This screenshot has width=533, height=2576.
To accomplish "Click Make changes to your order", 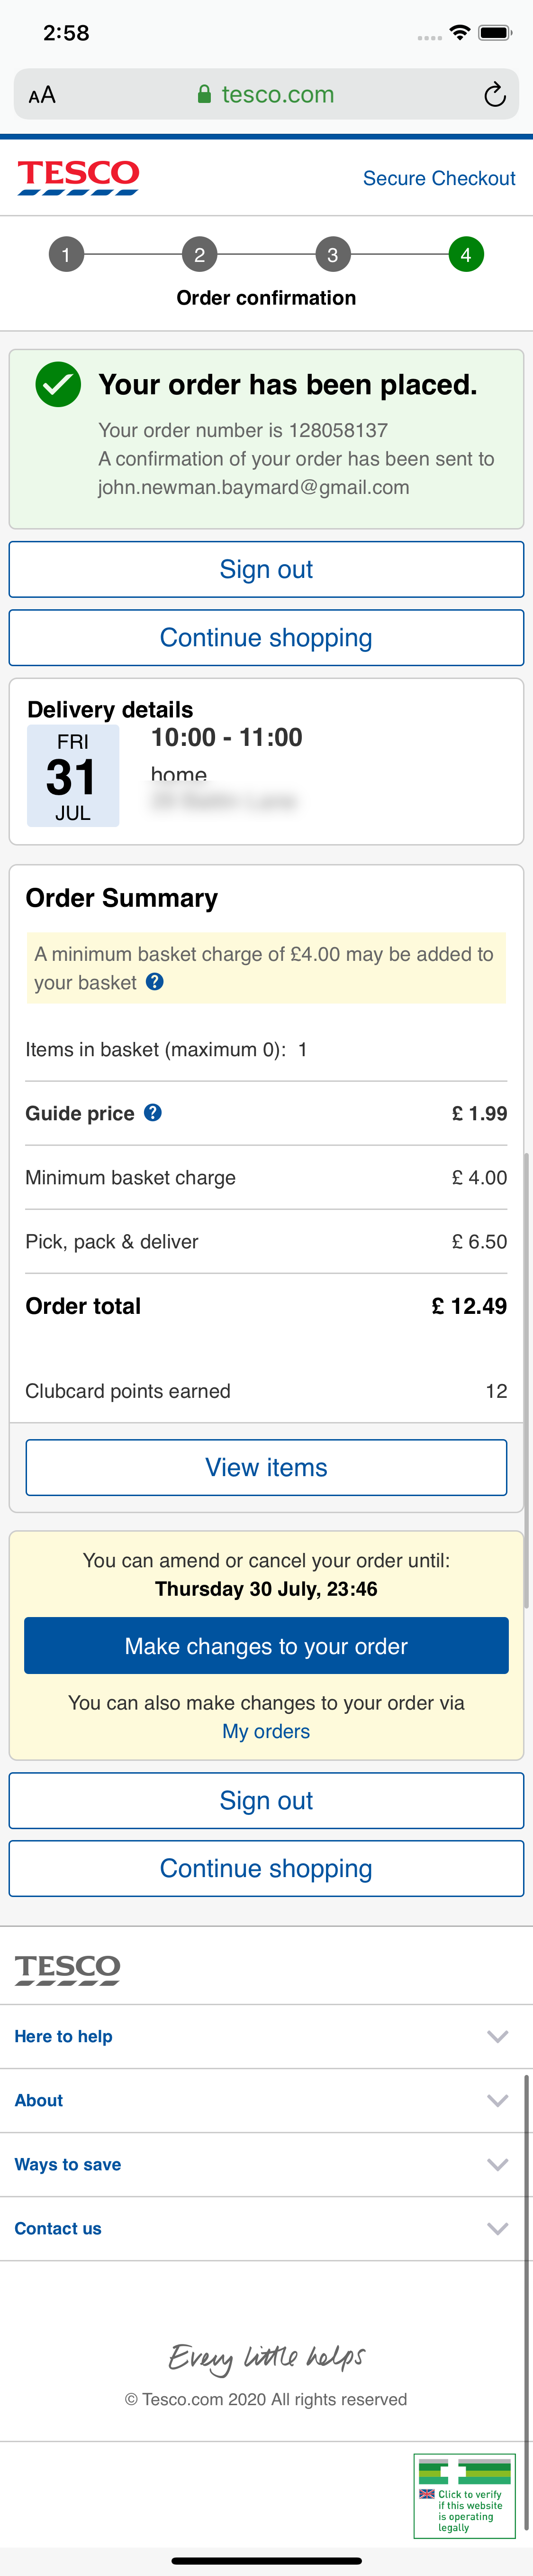I will [x=265, y=1645].
